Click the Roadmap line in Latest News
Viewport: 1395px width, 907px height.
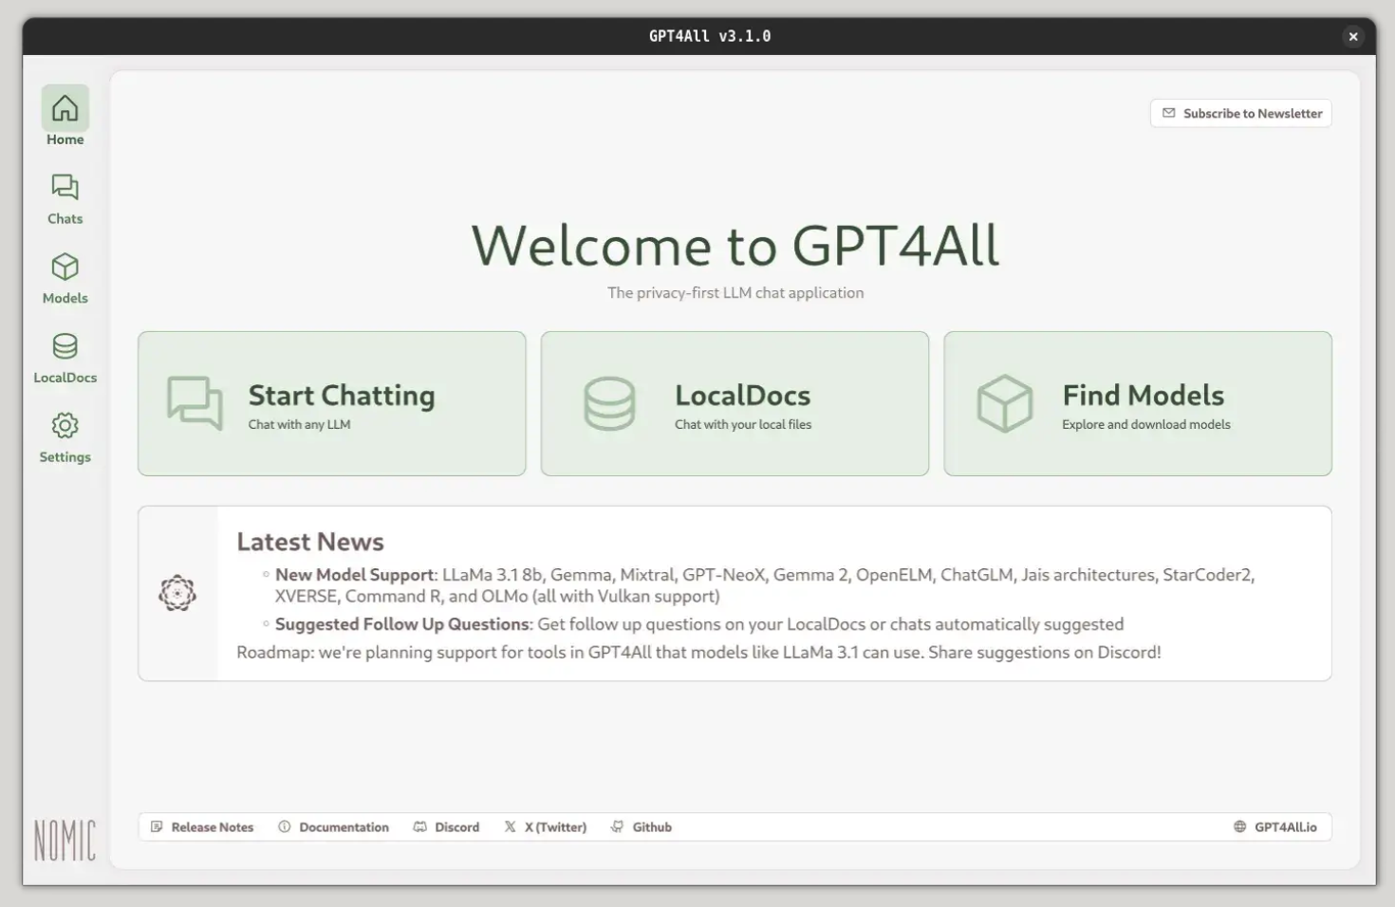(x=698, y=653)
